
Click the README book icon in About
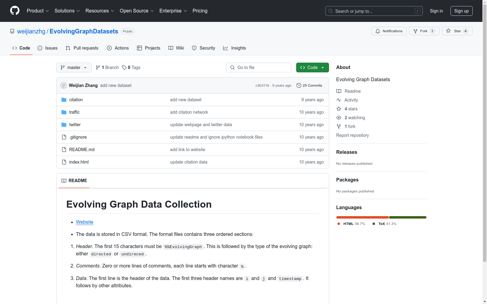[x=339, y=91]
